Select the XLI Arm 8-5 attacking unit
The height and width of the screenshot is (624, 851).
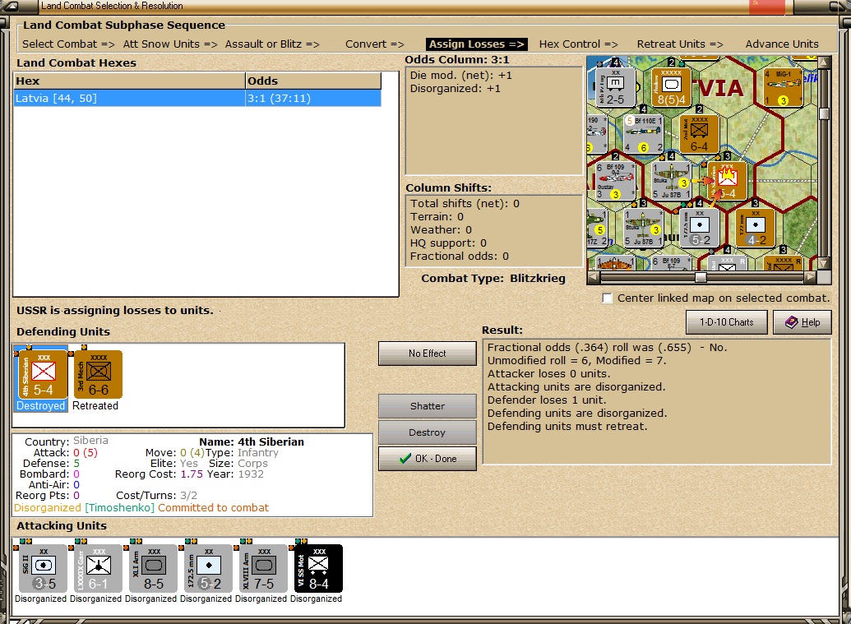click(153, 568)
